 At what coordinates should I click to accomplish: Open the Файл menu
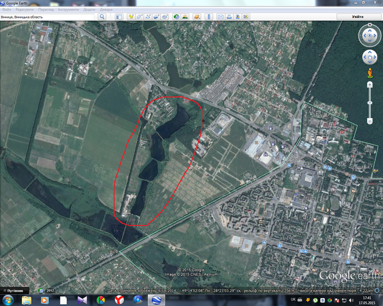point(7,9)
